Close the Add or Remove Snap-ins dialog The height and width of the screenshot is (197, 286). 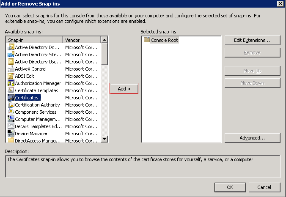coord(280,4)
